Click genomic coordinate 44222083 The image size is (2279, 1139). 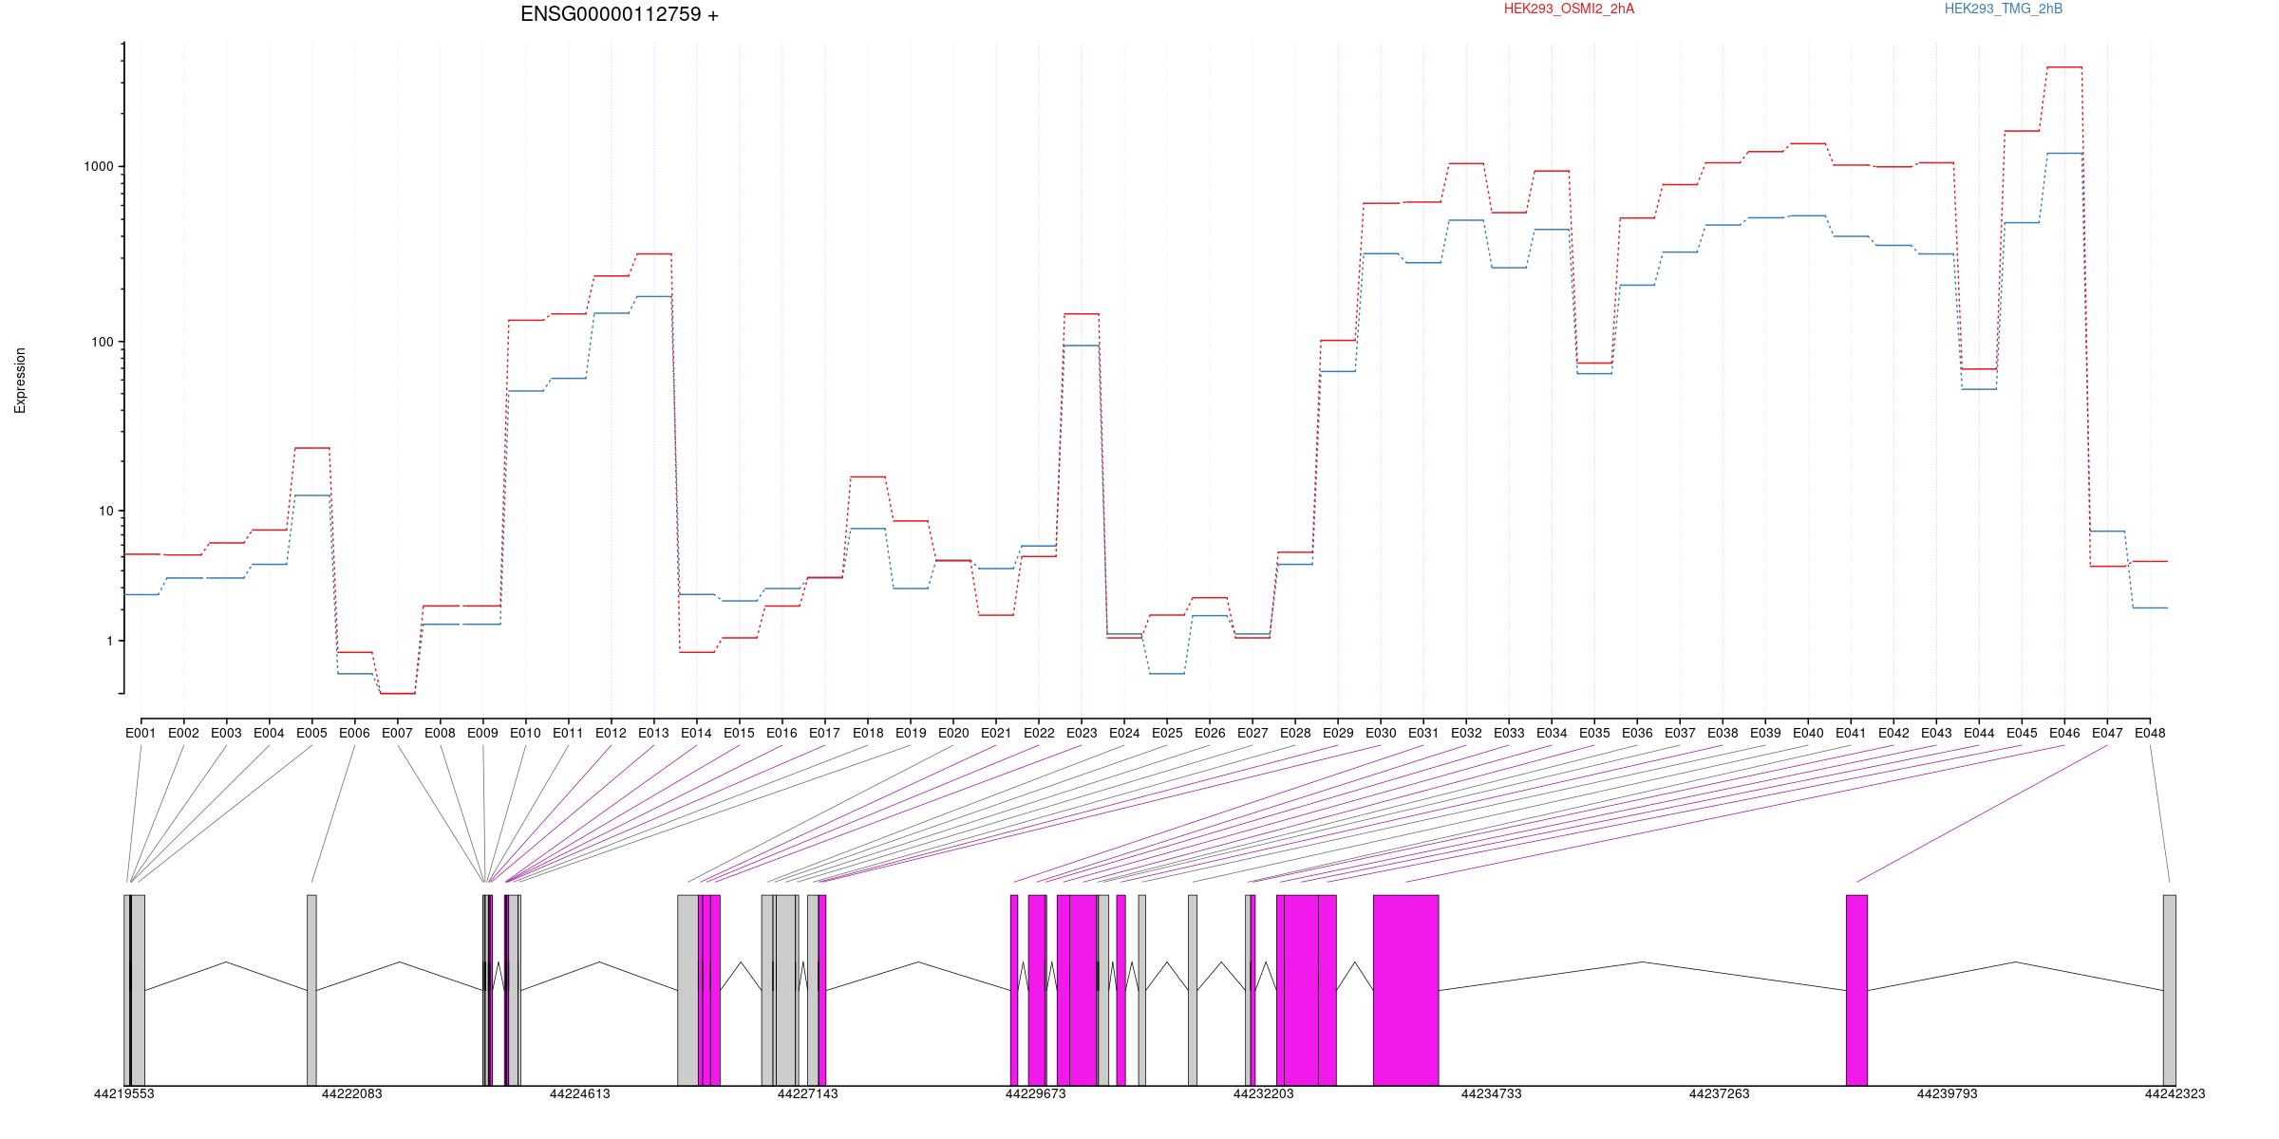[x=351, y=1093]
